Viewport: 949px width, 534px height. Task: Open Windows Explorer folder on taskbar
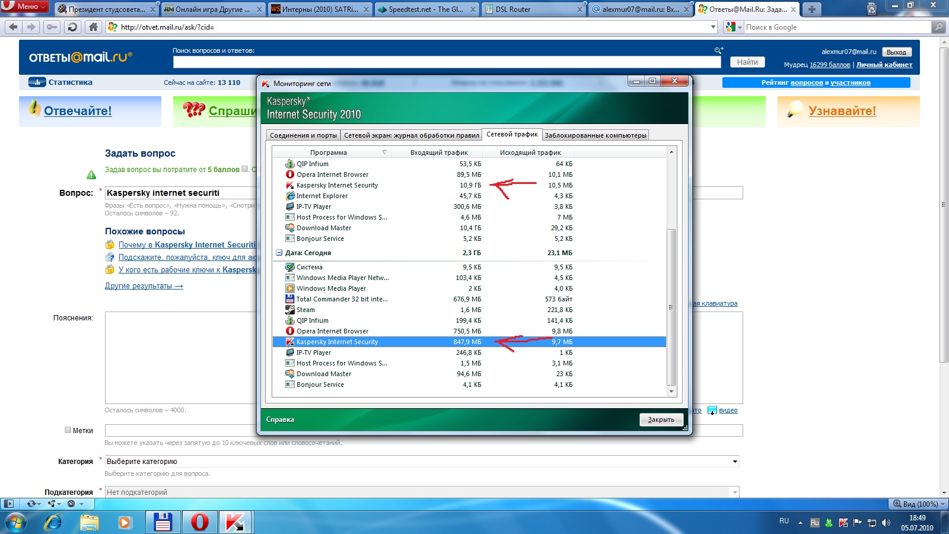click(90, 523)
